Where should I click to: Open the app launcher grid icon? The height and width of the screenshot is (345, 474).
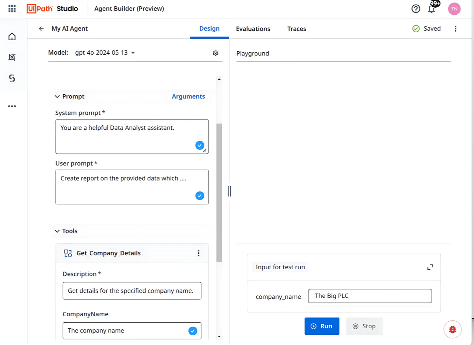(x=12, y=9)
